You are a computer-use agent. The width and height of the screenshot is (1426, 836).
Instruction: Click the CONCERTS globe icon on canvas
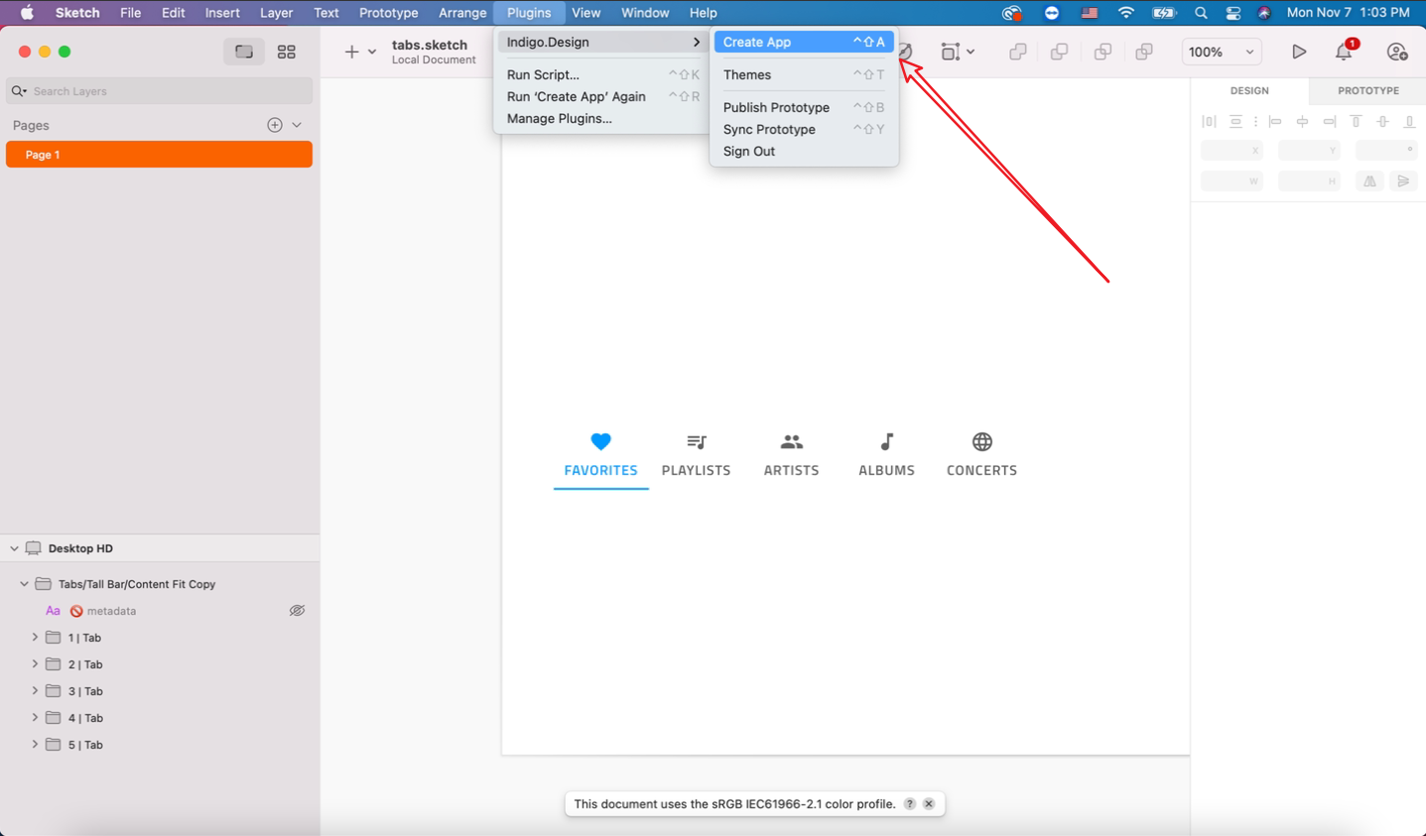point(982,441)
